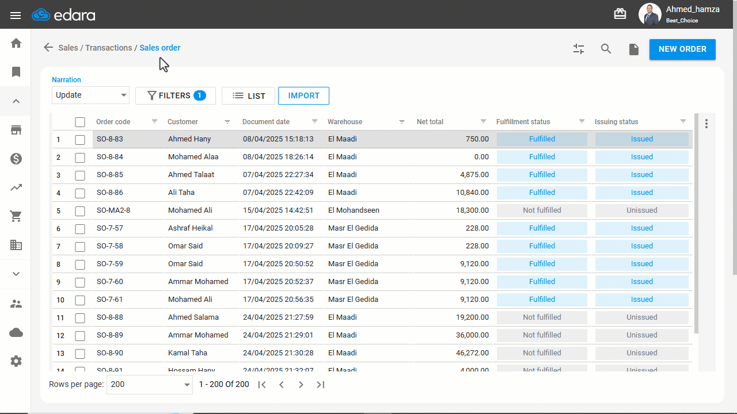Check the box for order SO-8-85
The width and height of the screenshot is (737, 414).
(80, 175)
